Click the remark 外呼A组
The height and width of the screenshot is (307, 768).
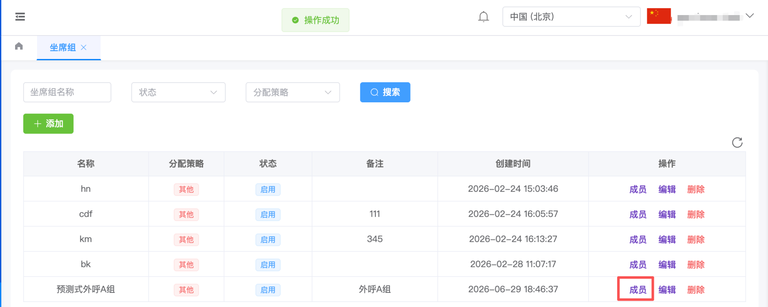click(375, 290)
